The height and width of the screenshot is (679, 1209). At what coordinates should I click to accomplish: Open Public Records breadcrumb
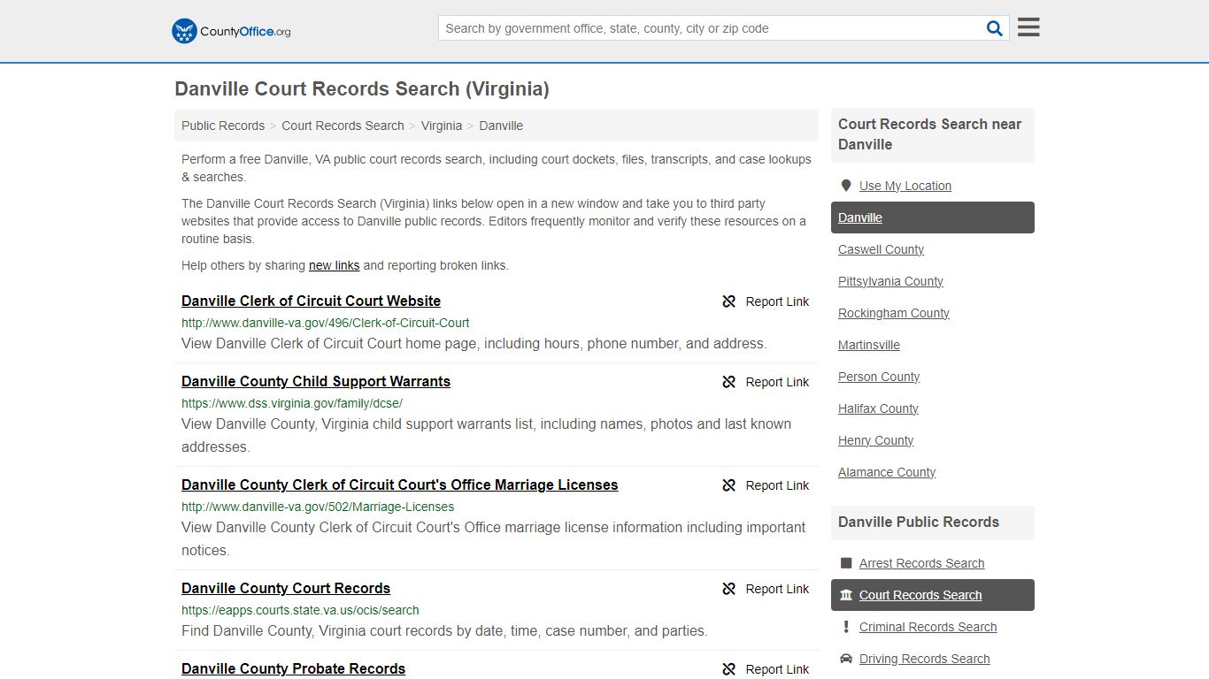click(223, 126)
